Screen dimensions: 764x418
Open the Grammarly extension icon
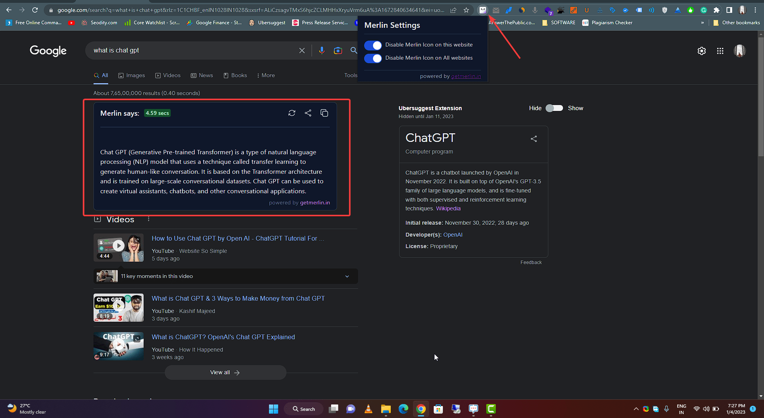tap(704, 10)
